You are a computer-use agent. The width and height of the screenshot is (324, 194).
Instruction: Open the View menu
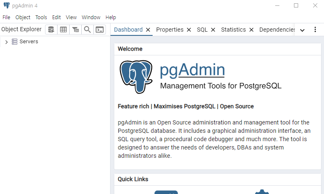point(71,17)
